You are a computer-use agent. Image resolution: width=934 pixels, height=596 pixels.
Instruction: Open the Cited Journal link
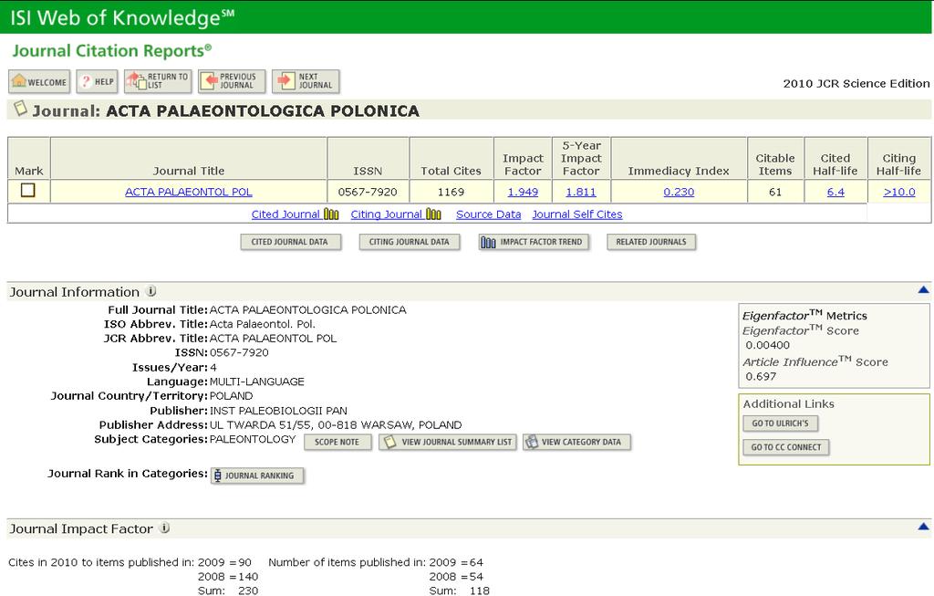[x=285, y=214]
